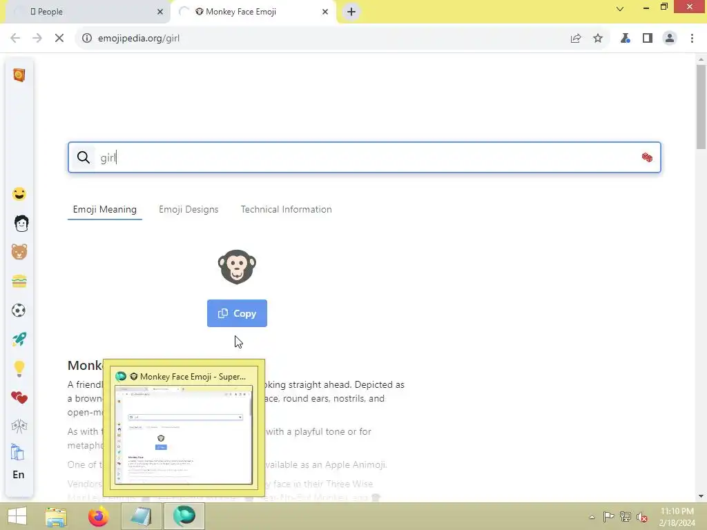Open the Chrome profile avatar menu

tap(670, 39)
